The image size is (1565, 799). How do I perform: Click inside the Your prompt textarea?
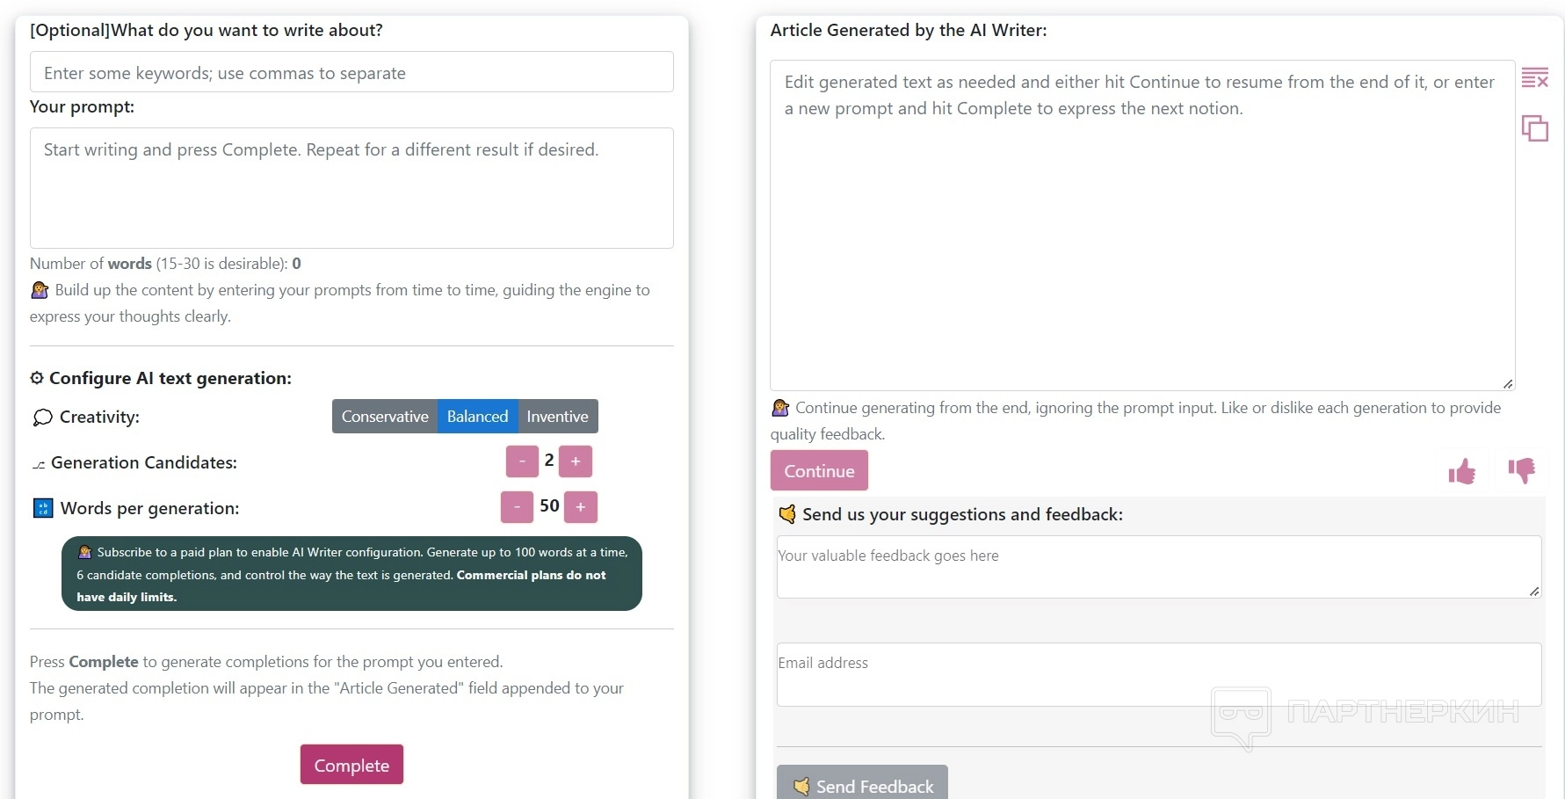(351, 188)
